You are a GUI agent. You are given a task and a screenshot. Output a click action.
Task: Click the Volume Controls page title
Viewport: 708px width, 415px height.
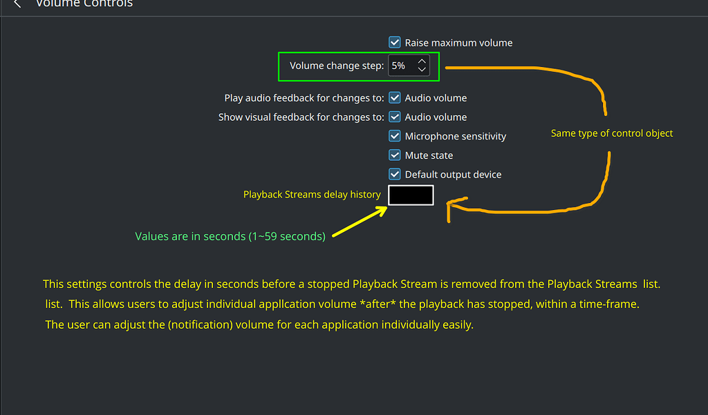[x=84, y=4]
